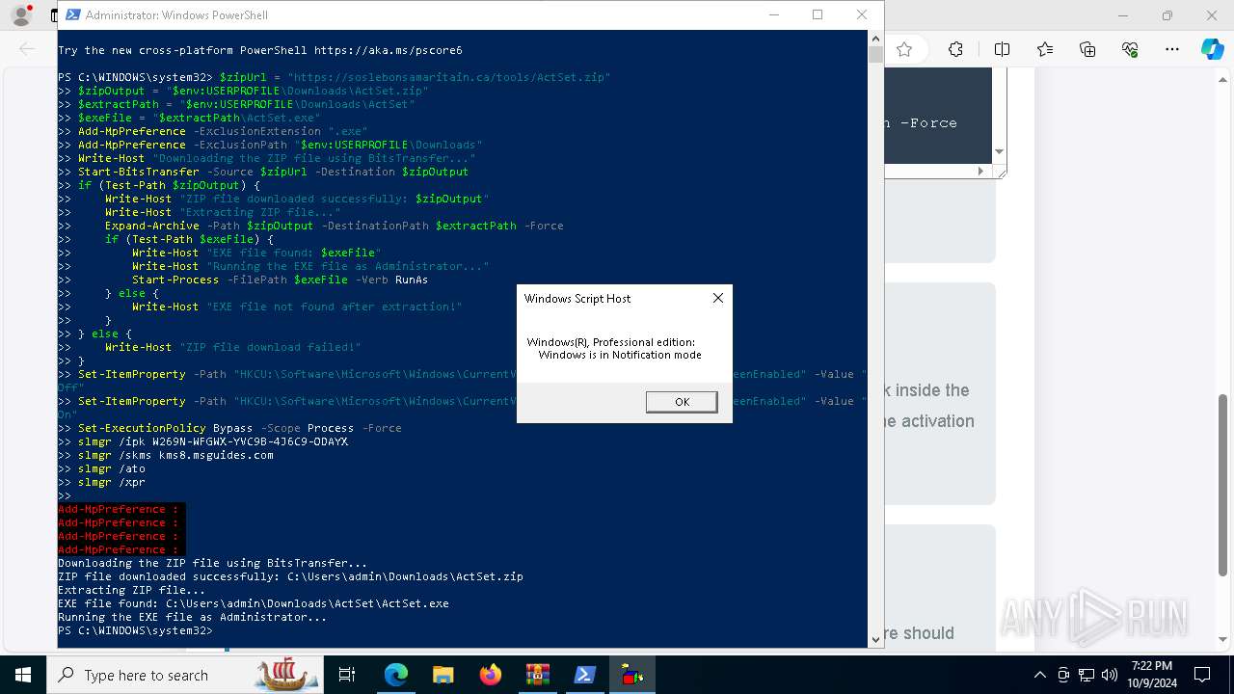Click the Edge profile avatar icon
Image resolution: width=1234 pixels, height=694 pixels.
coord(20,15)
